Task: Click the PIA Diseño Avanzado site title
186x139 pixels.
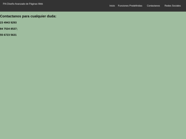Action: click(x=23, y=4)
